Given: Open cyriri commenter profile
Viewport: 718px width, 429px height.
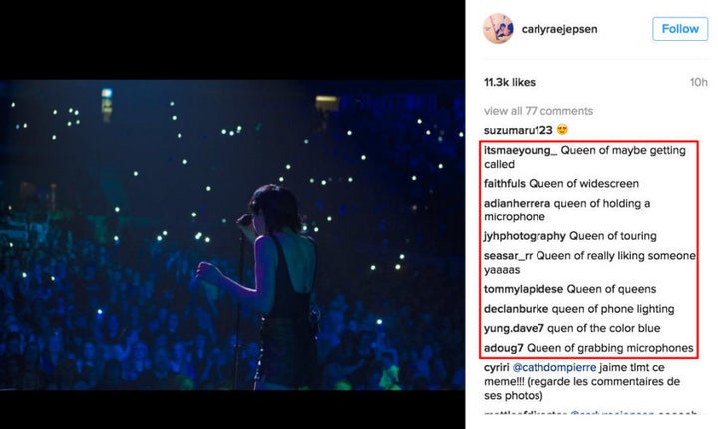Looking at the screenshot, I should 496,367.
